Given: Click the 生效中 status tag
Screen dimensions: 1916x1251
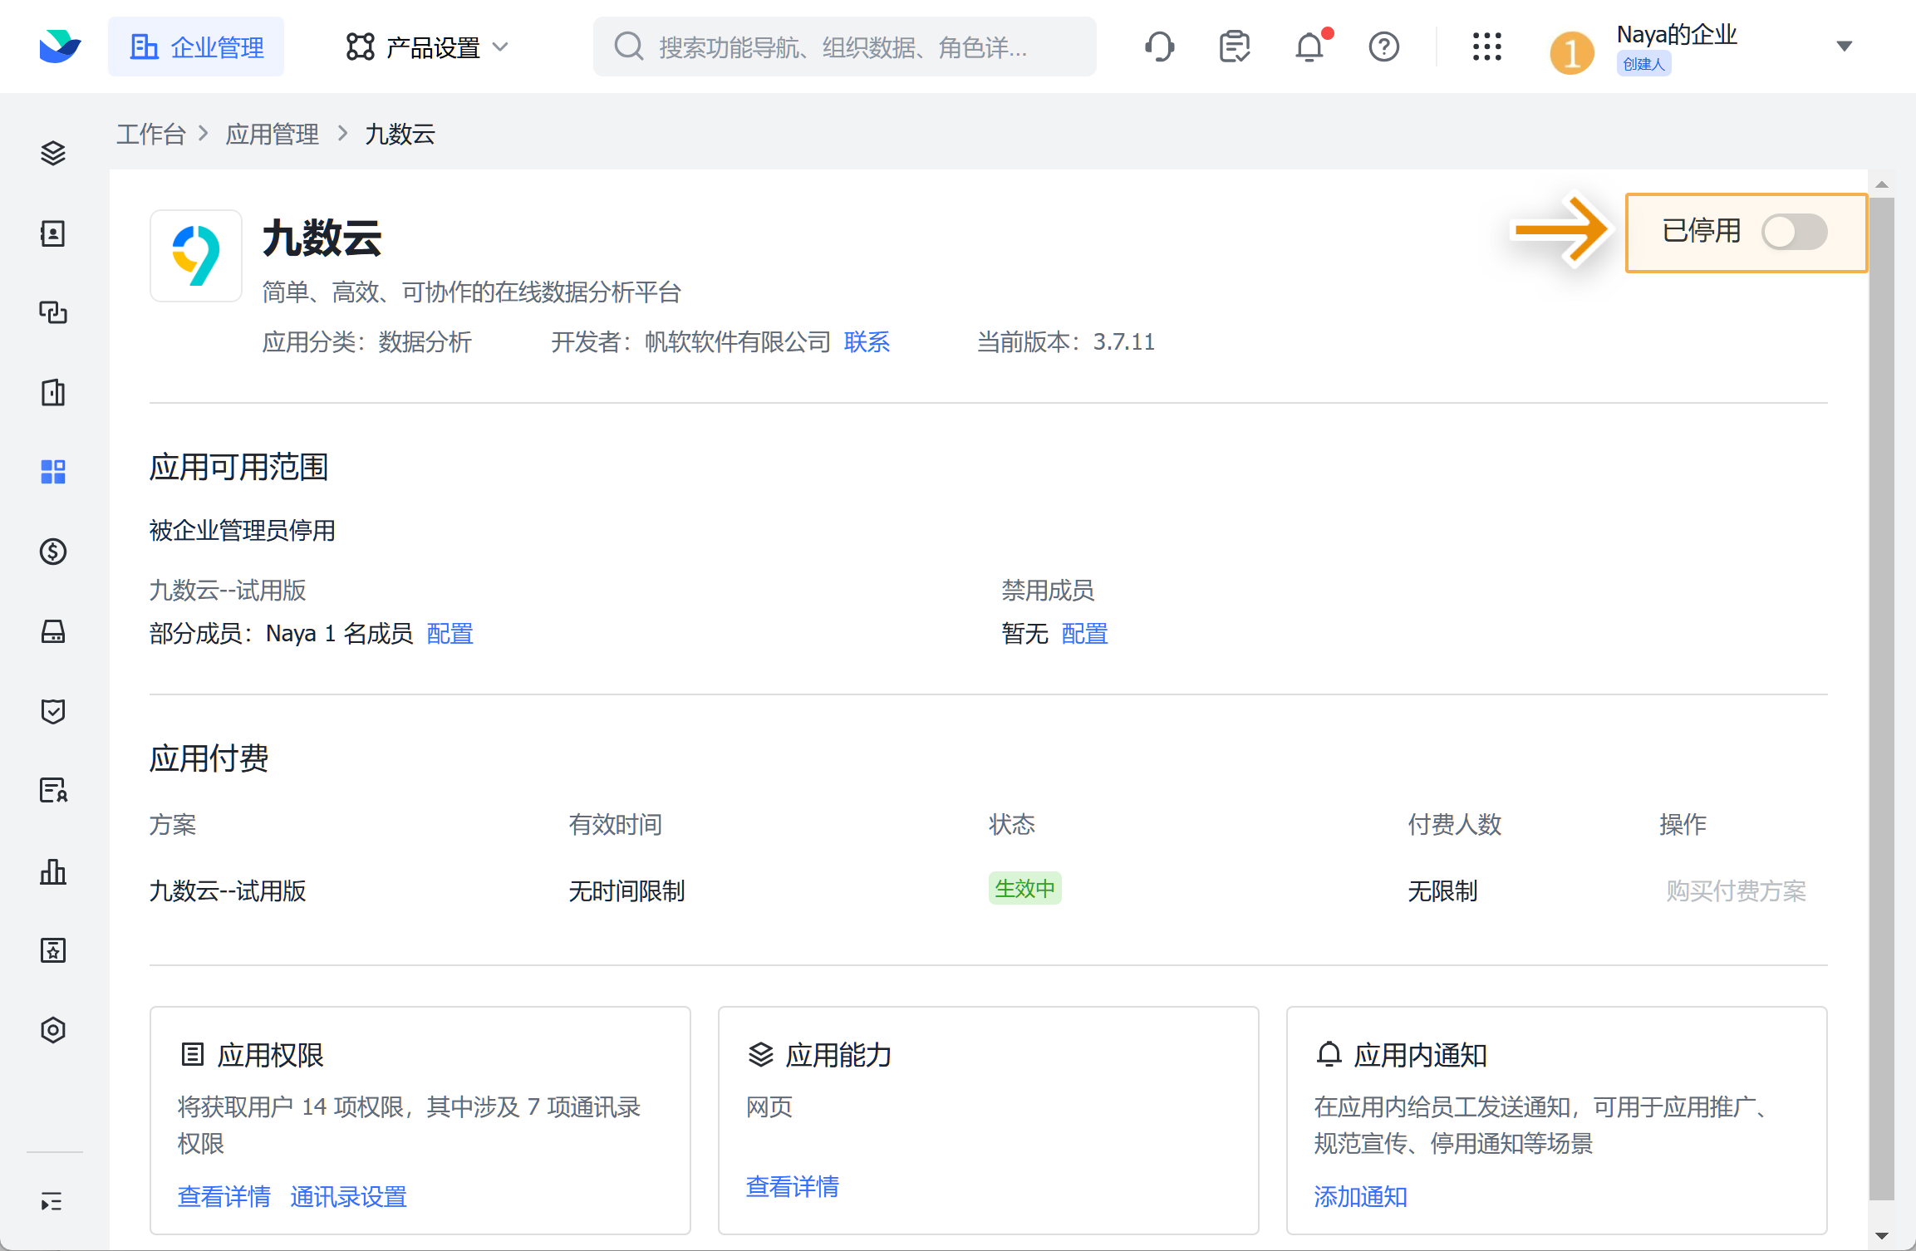Looking at the screenshot, I should pyautogui.click(x=1024, y=889).
